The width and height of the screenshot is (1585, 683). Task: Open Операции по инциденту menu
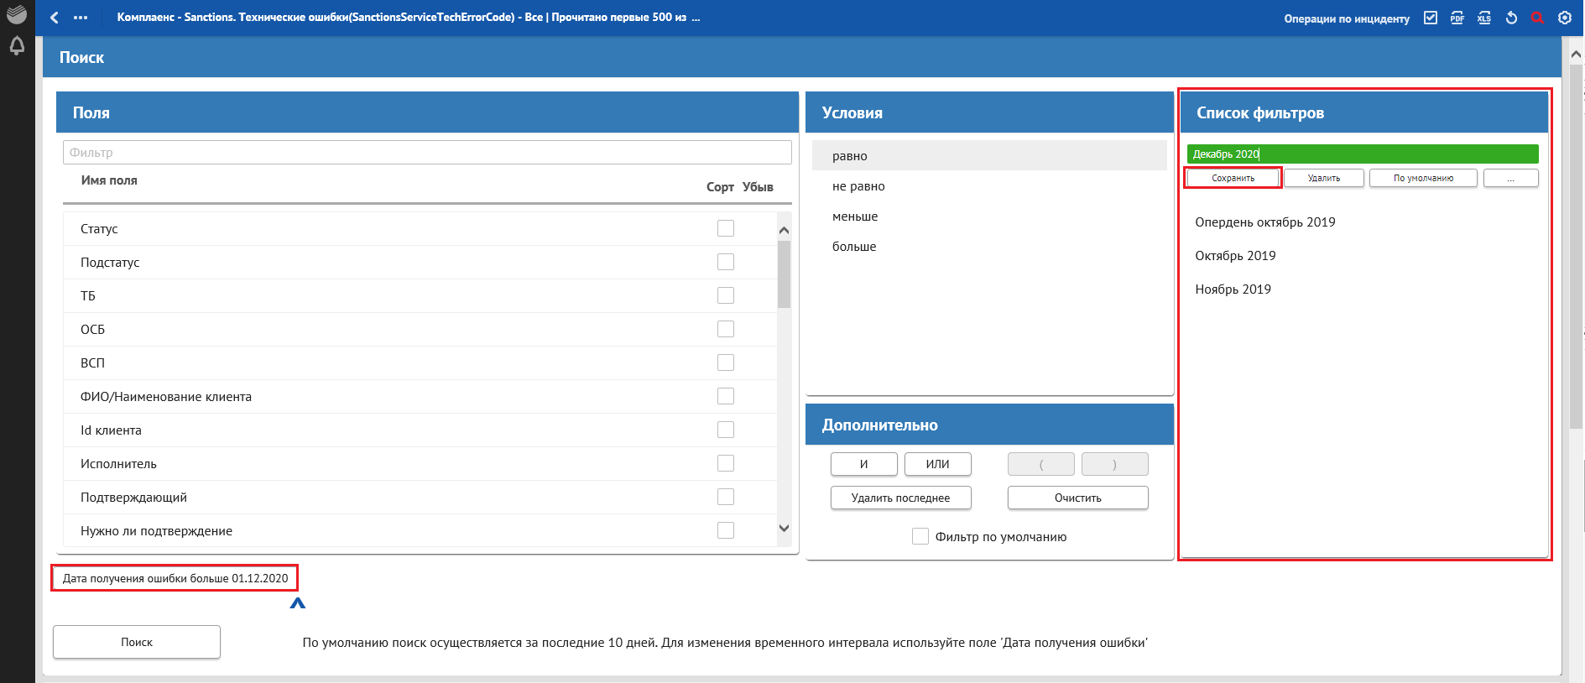(x=1346, y=18)
